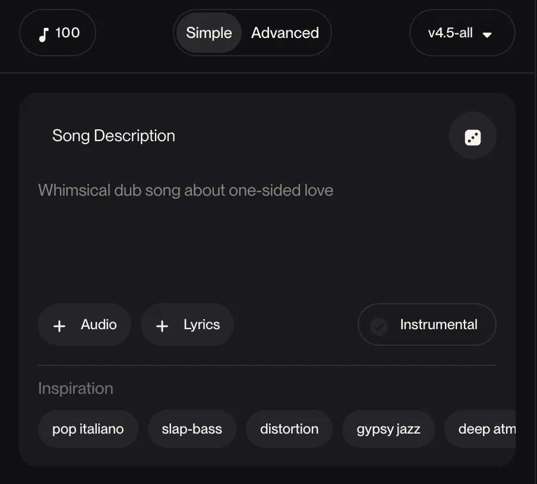This screenshot has width=537, height=484.
Task: Click the dice randomize description icon
Action: tap(472, 137)
